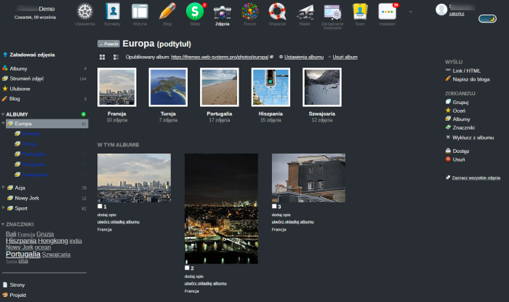Click Ustawienia albumu link
The image size is (509, 302).
coord(304,56)
